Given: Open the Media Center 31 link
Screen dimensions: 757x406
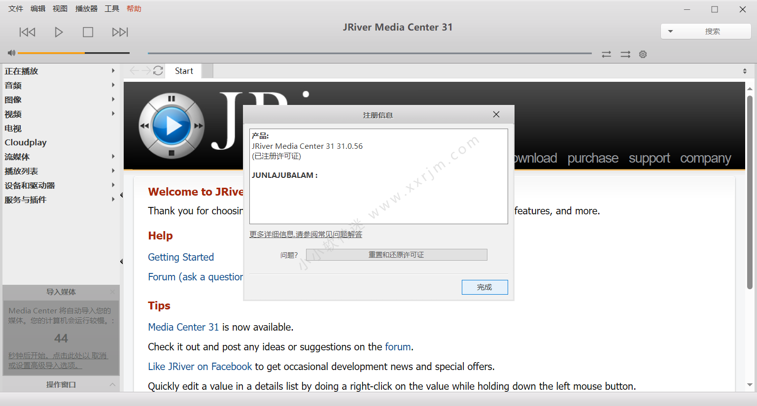Looking at the screenshot, I should click(x=183, y=327).
